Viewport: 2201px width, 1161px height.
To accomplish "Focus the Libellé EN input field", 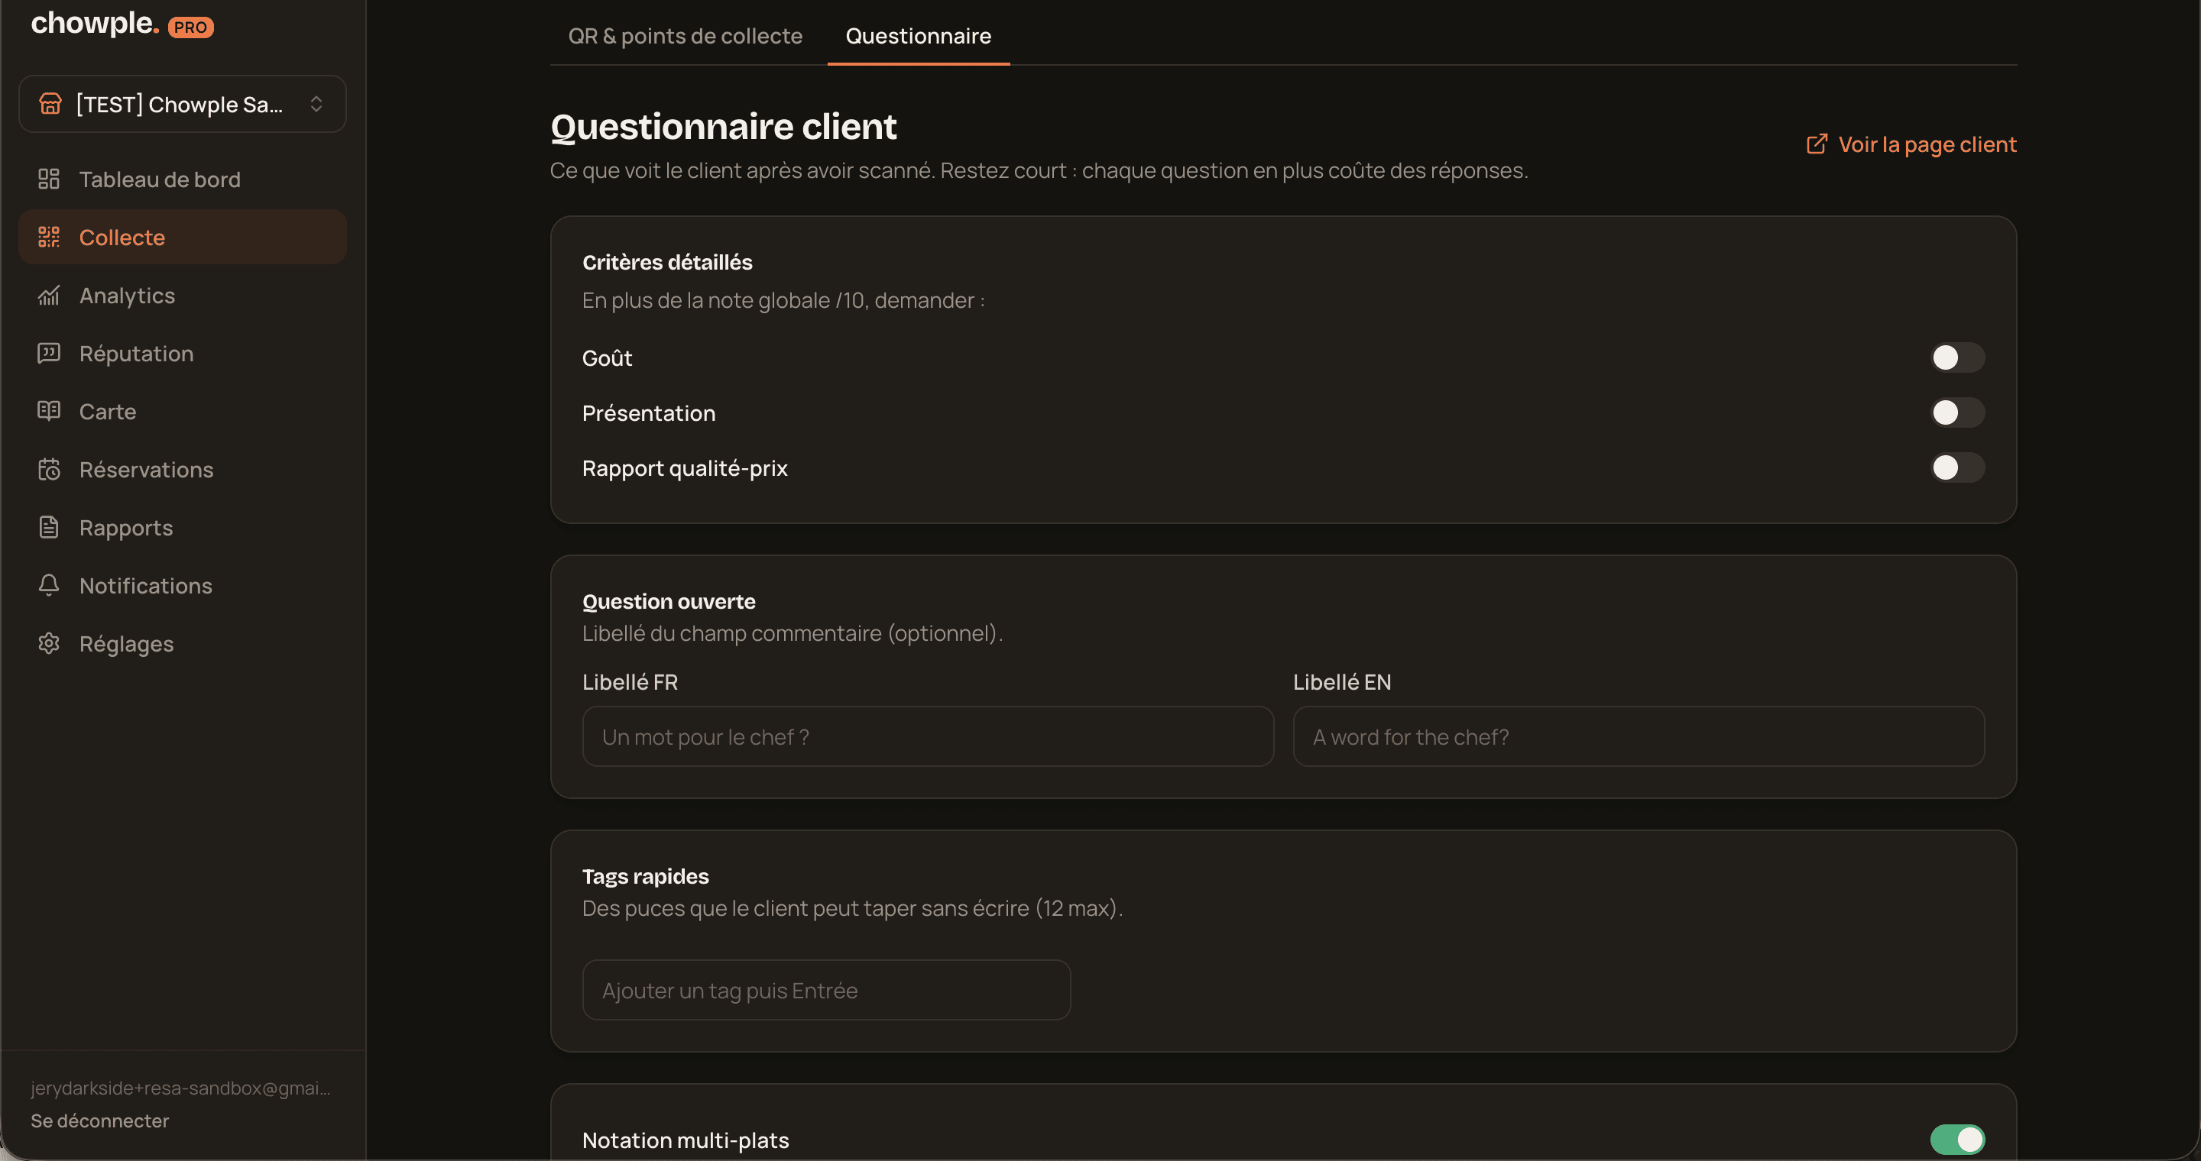I will (x=1638, y=737).
